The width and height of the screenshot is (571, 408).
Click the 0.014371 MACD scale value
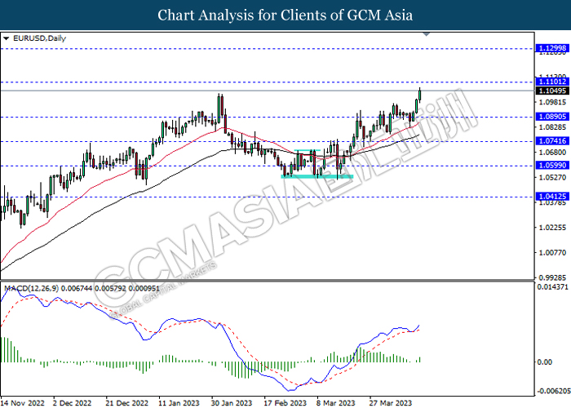tap(552, 287)
